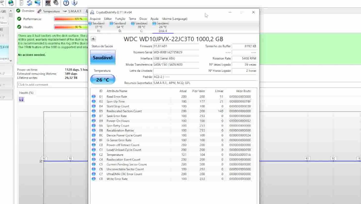Click the green check icon next to Performance
361x204 pixels.
(x=19, y=19)
